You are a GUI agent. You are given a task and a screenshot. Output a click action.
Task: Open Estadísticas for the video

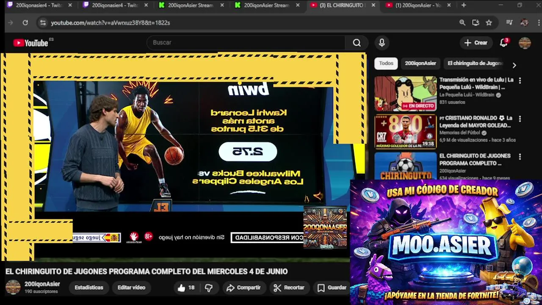(x=88, y=288)
